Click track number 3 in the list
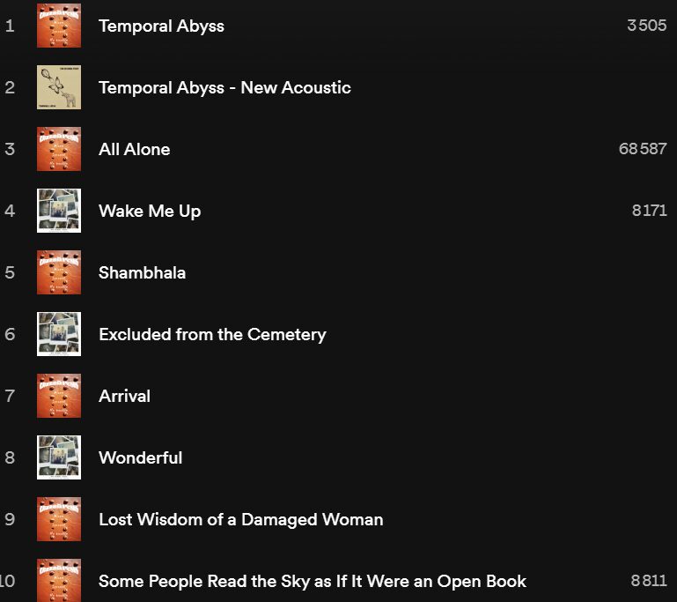This screenshot has height=602, width=677. [10, 149]
